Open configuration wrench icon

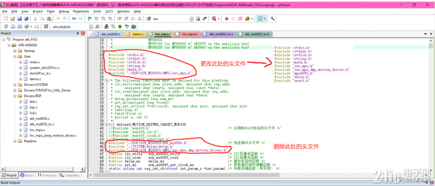(x=273, y=19)
